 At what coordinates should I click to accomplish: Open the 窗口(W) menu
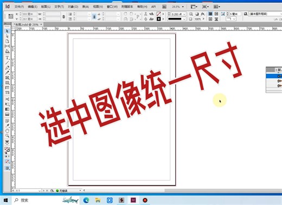coord(112,7)
